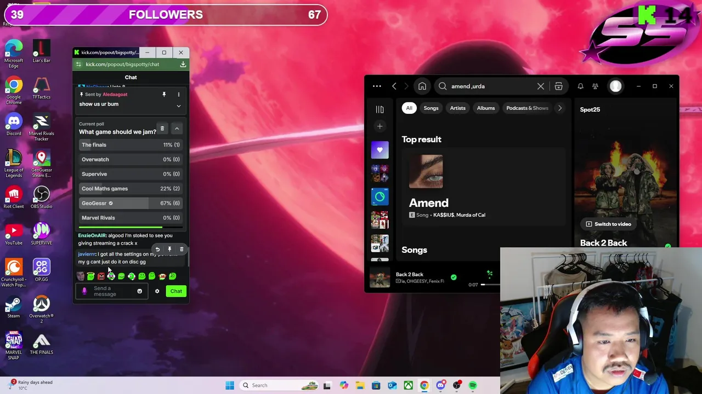This screenshot has width=702, height=394.
Task: Clear the Spotify search with the X
Action: pyautogui.click(x=541, y=86)
